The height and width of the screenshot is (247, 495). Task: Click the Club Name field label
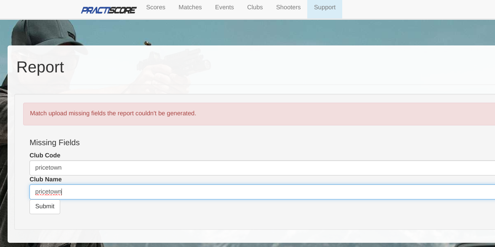pyautogui.click(x=45, y=179)
